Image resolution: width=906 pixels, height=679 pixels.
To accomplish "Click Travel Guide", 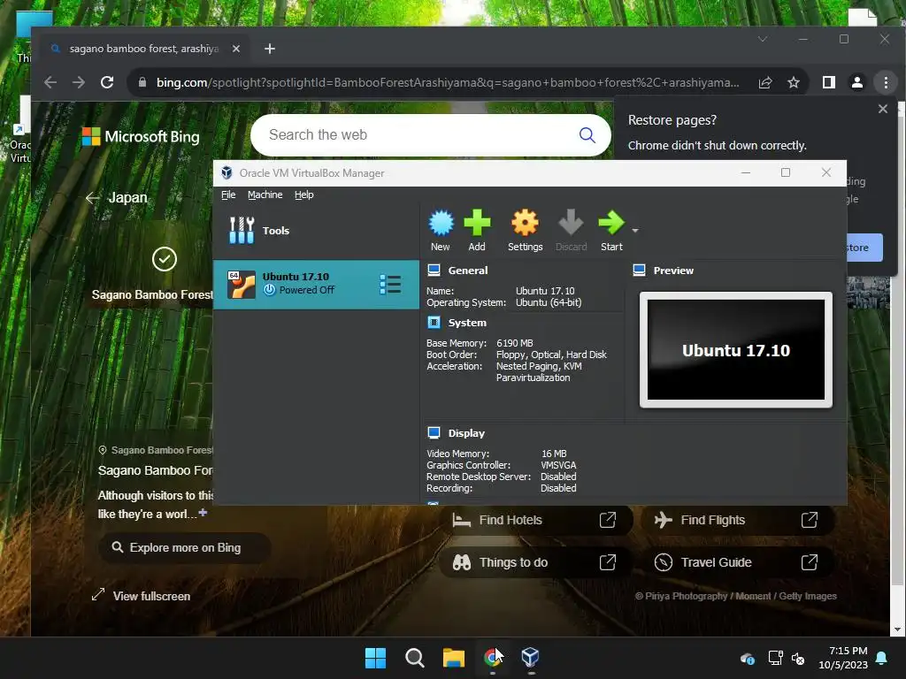I will tap(737, 562).
